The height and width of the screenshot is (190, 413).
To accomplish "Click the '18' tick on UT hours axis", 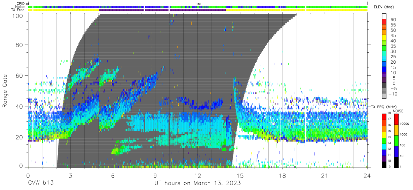I will [283, 175].
